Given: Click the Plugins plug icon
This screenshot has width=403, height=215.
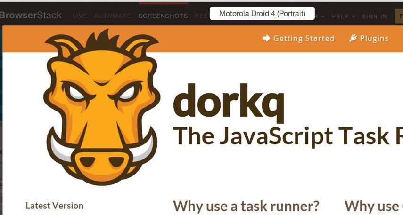Looking at the screenshot, I should click(x=353, y=38).
